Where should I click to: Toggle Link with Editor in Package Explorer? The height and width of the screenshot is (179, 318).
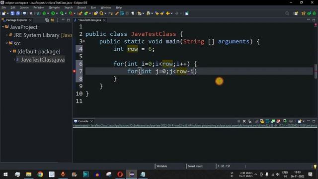point(52,20)
